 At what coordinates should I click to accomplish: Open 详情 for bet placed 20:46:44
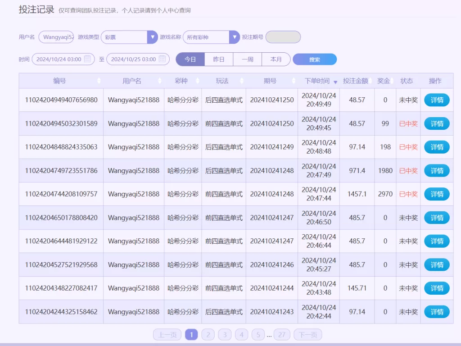point(437,241)
